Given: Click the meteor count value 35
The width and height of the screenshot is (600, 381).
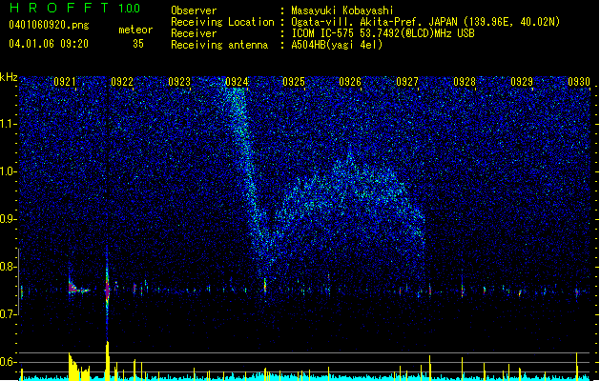Looking at the screenshot, I should (x=138, y=44).
